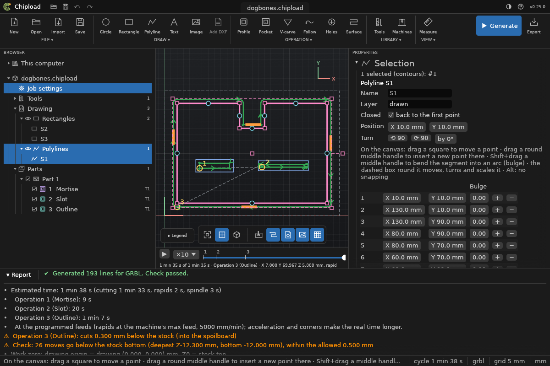
Task: Switch canvas to top 2D view
Action: pyautogui.click(x=222, y=235)
